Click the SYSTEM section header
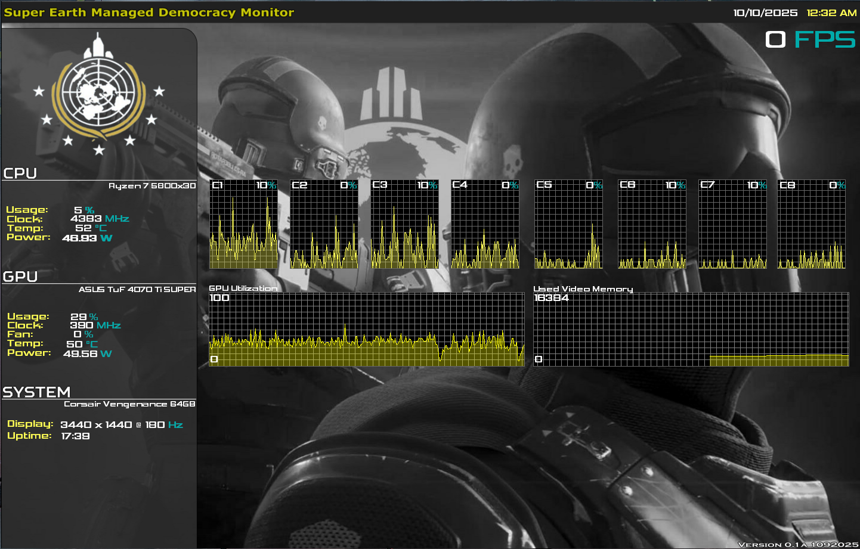The width and height of the screenshot is (860, 549). coord(36,392)
